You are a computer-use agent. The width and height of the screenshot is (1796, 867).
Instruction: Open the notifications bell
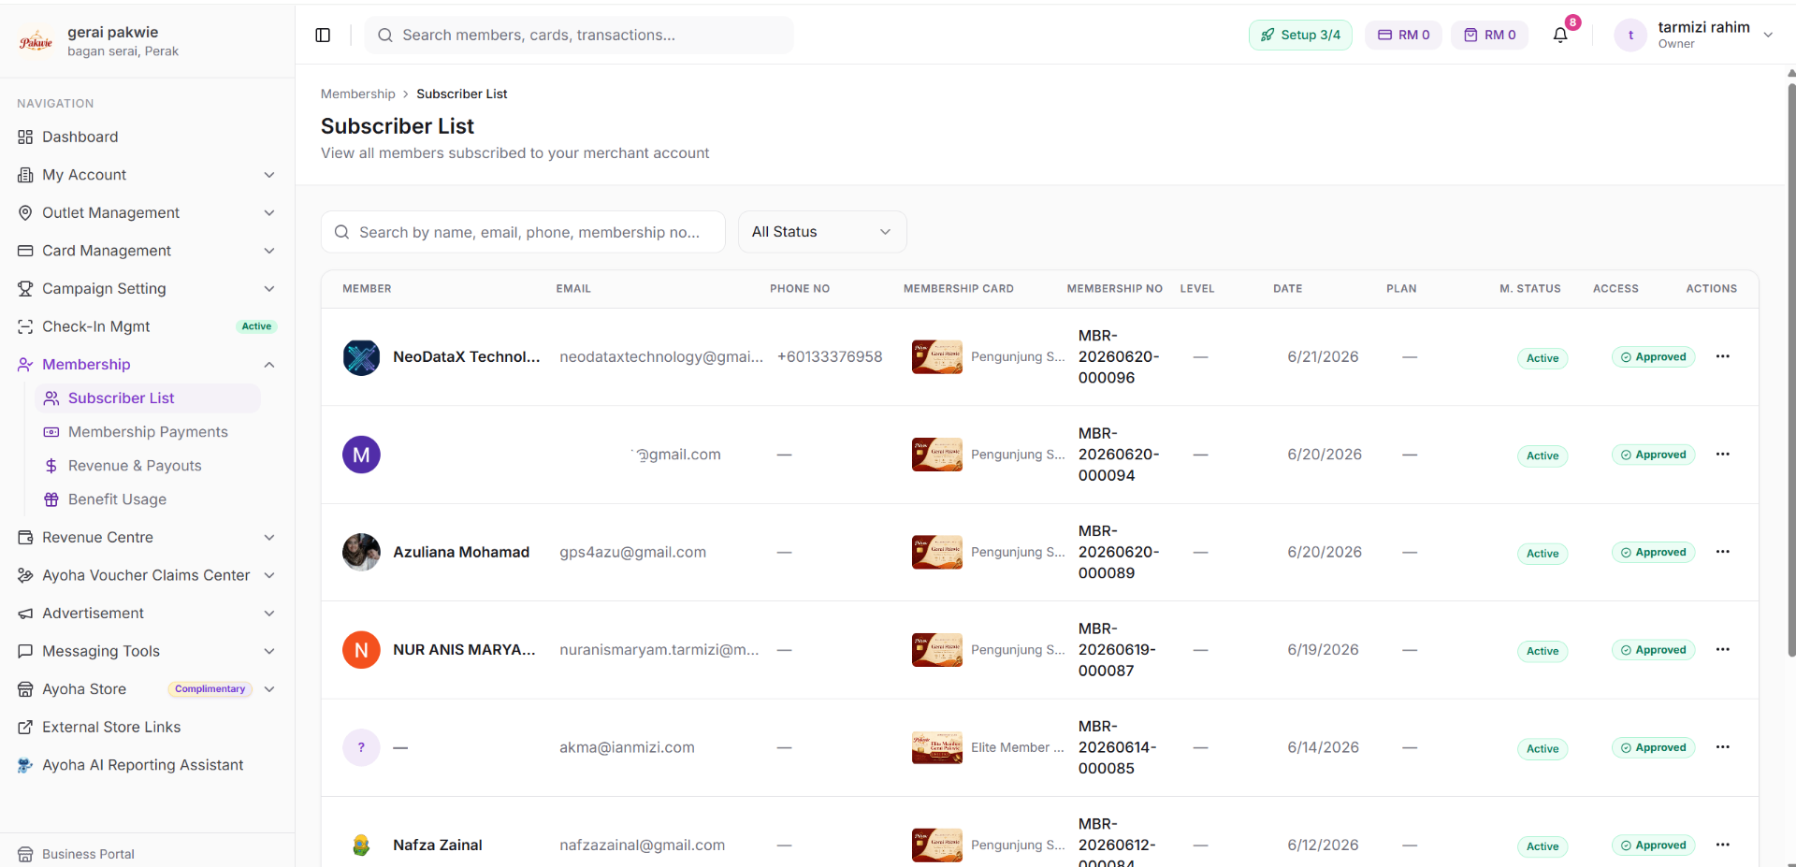click(1560, 36)
